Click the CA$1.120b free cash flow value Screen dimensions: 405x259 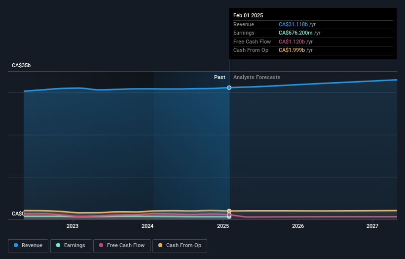click(x=292, y=42)
